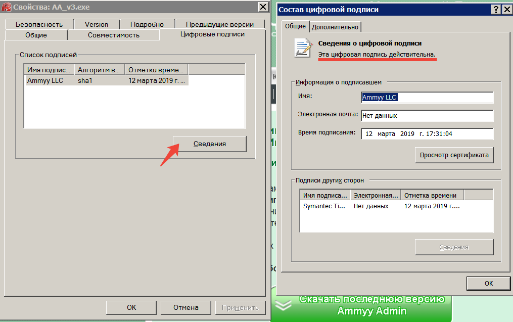This screenshot has width=513, height=322.
Task: Click the Отмена button
Action: (x=186, y=308)
